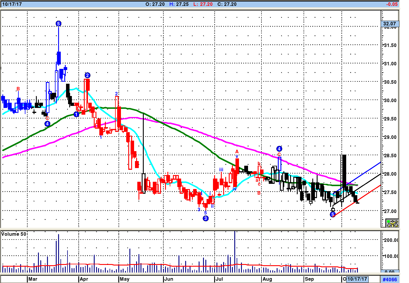Select the Aug month marker on the time axis

(267, 279)
